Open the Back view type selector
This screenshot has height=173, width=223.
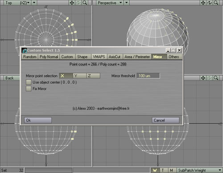[12, 78]
